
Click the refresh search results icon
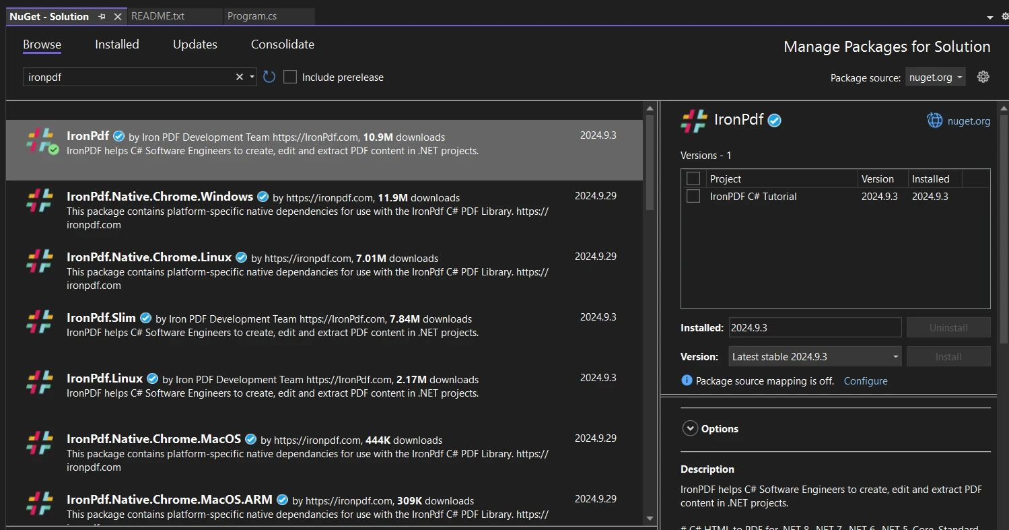pos(269,77)
